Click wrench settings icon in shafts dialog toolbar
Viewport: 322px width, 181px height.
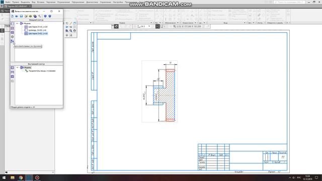tap(39, 16)
